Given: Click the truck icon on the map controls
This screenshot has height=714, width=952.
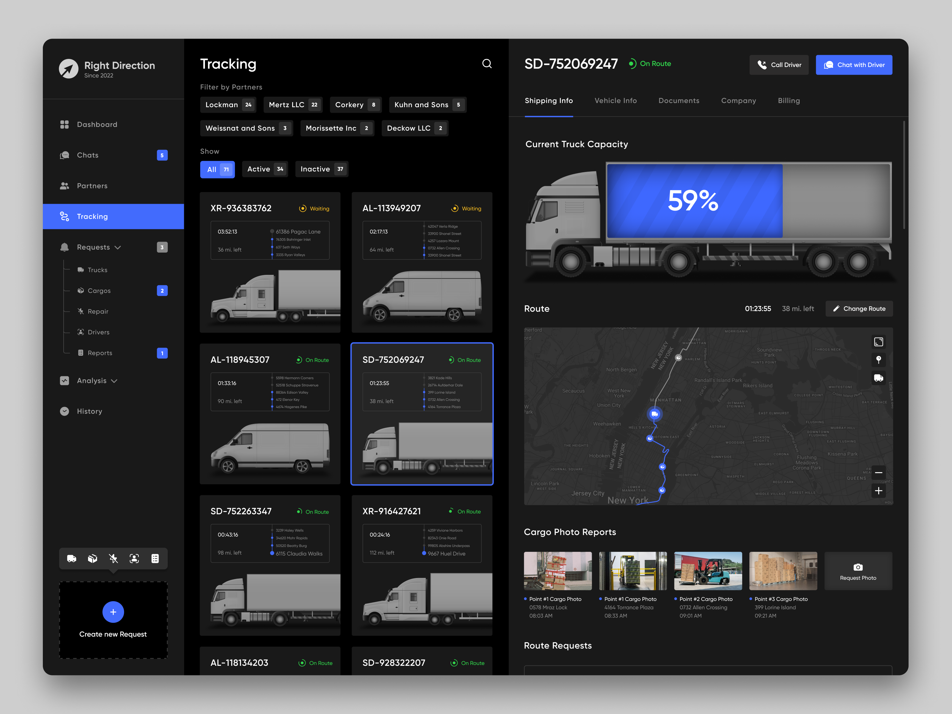Looking at the screenshot, I should (879, 378).
